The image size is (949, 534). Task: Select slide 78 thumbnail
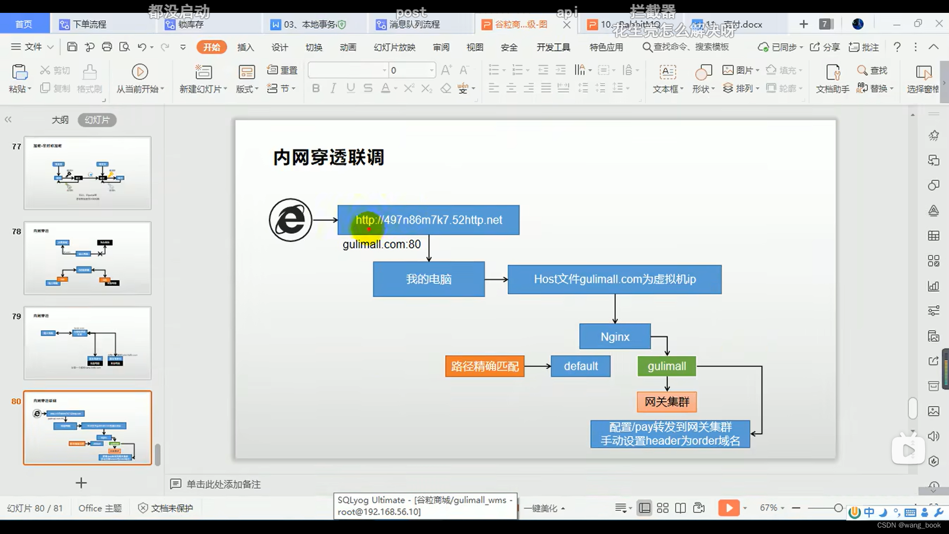pos(87,258)
